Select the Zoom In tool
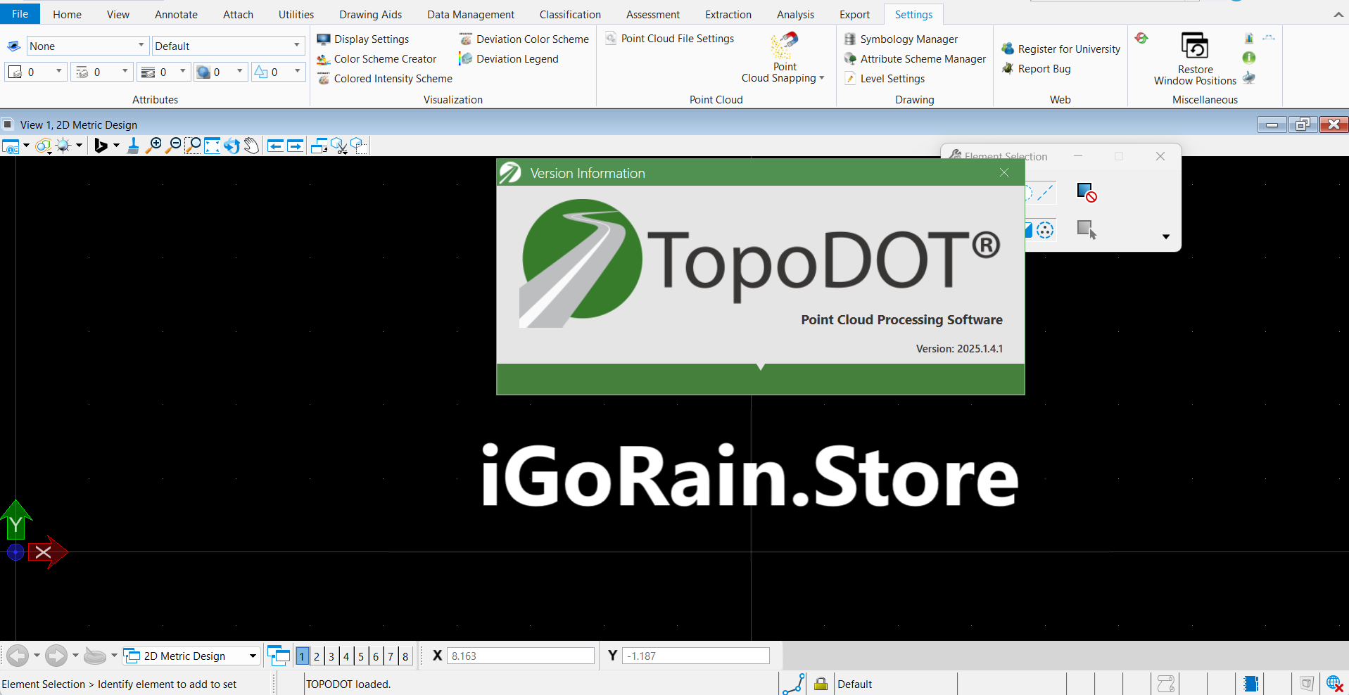This screenshot has height=695, width=1349. click(x=155, y=146)
